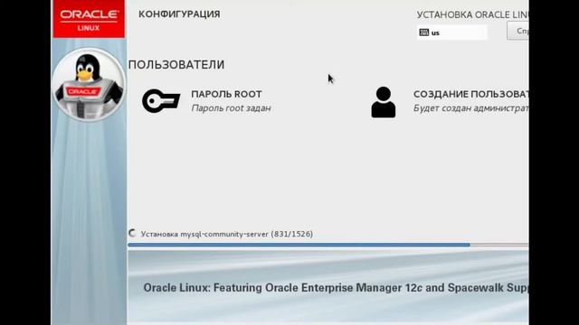Click the ПОЛЬЗОВАТЕЛИ section heading

(x=176, y=65)
